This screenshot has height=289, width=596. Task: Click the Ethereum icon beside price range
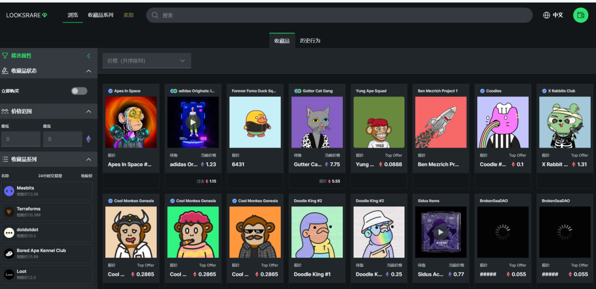click(x=88, y=139)
